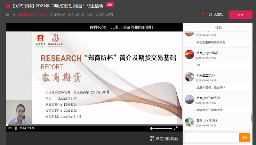Click the red heart likes icon
256x145 pixels.
pos(203,14)
